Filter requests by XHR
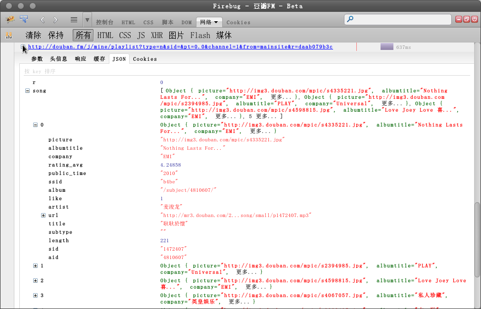 point(157,35)
